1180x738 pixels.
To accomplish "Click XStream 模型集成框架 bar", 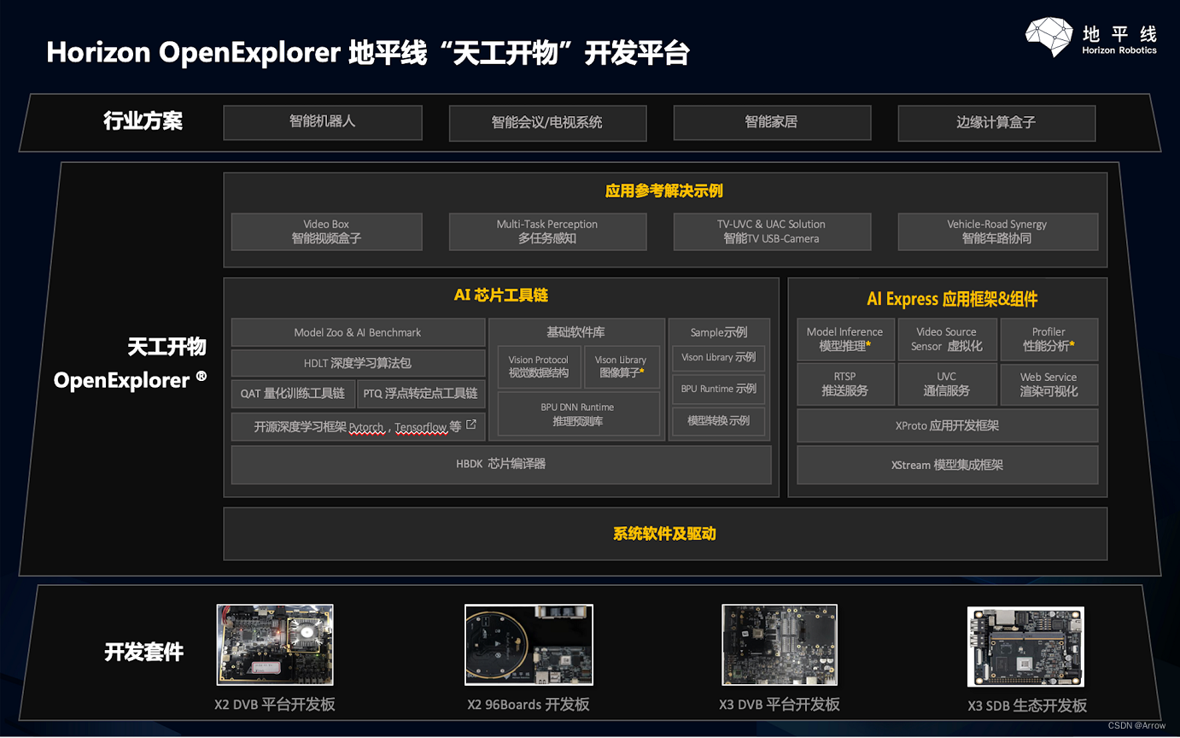I will 947,466.
